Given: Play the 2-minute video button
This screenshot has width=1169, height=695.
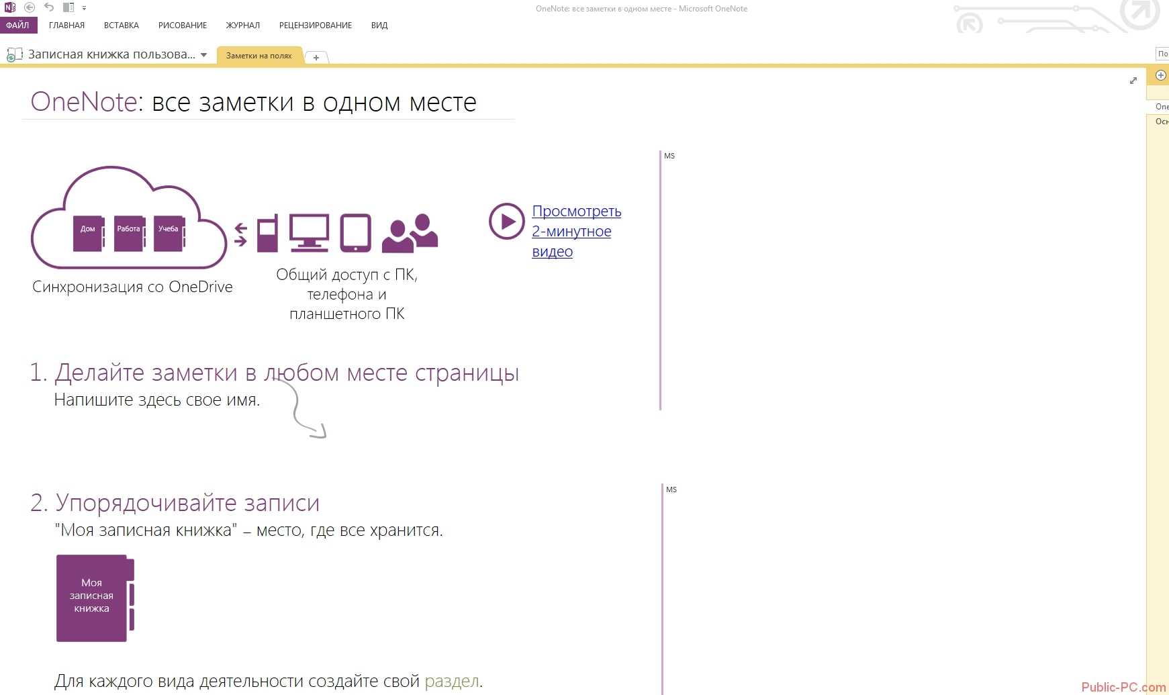Looking at the screenshot, I should (x=506, y=221).
